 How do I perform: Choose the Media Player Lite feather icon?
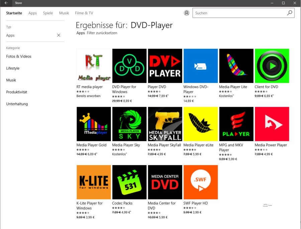[x=236, y=66]
